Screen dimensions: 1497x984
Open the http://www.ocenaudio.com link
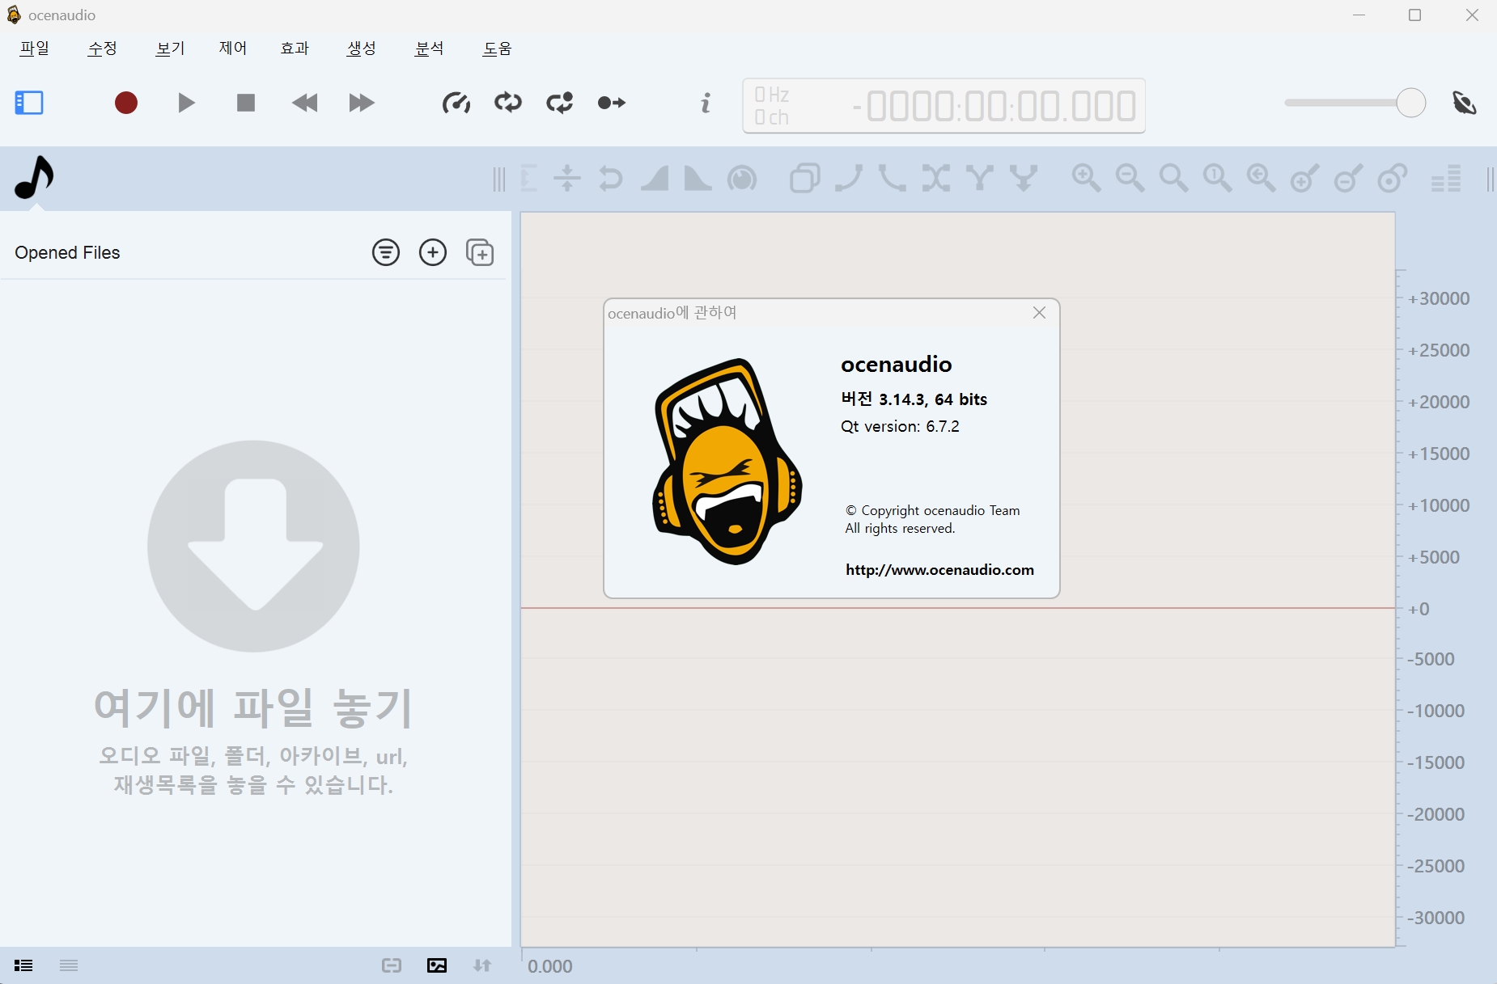click(x=939, y=569)
